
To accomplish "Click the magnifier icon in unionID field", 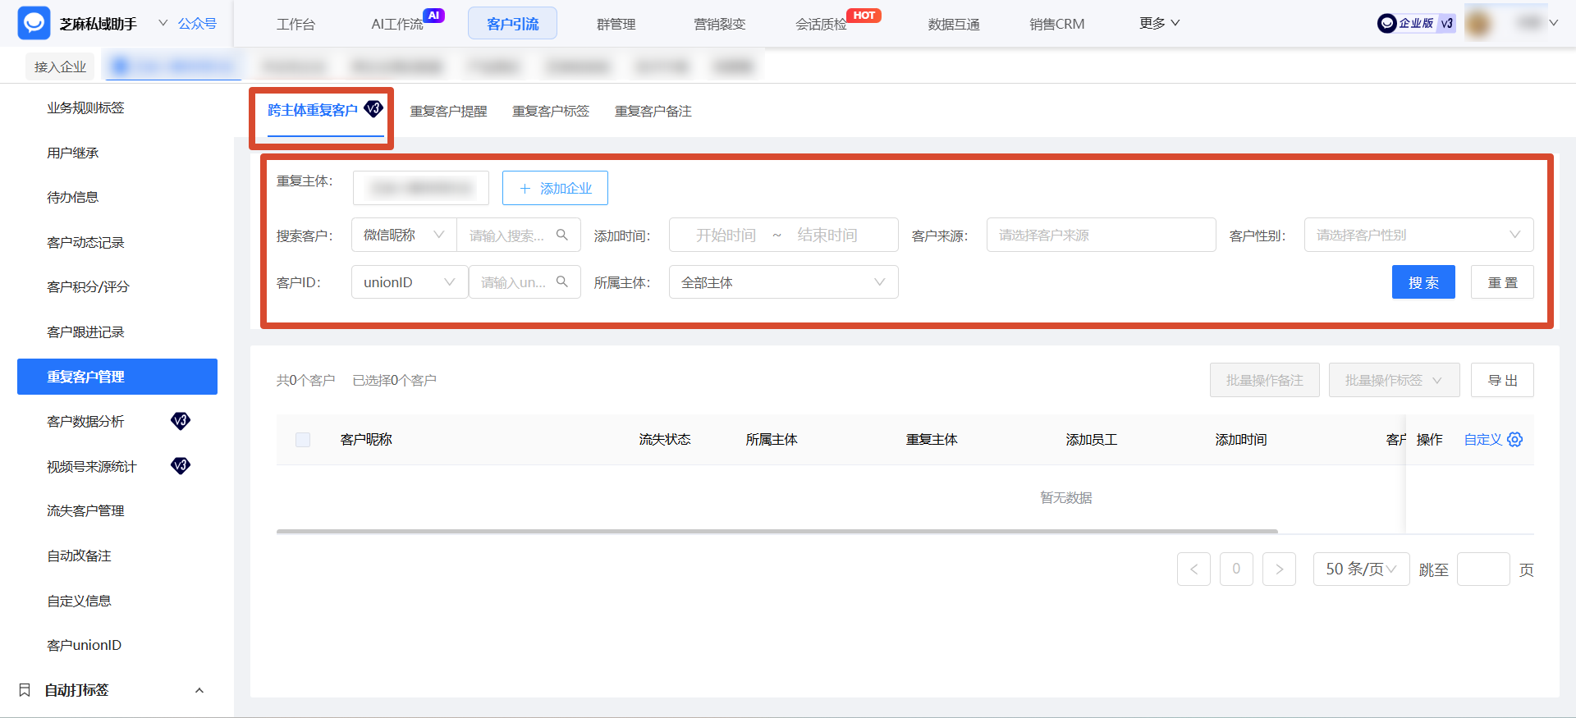I will [562, 281].
